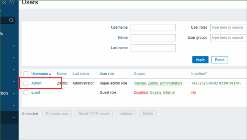
Task: Click the 'Administrator' last name cell
Action: [83, 83]
